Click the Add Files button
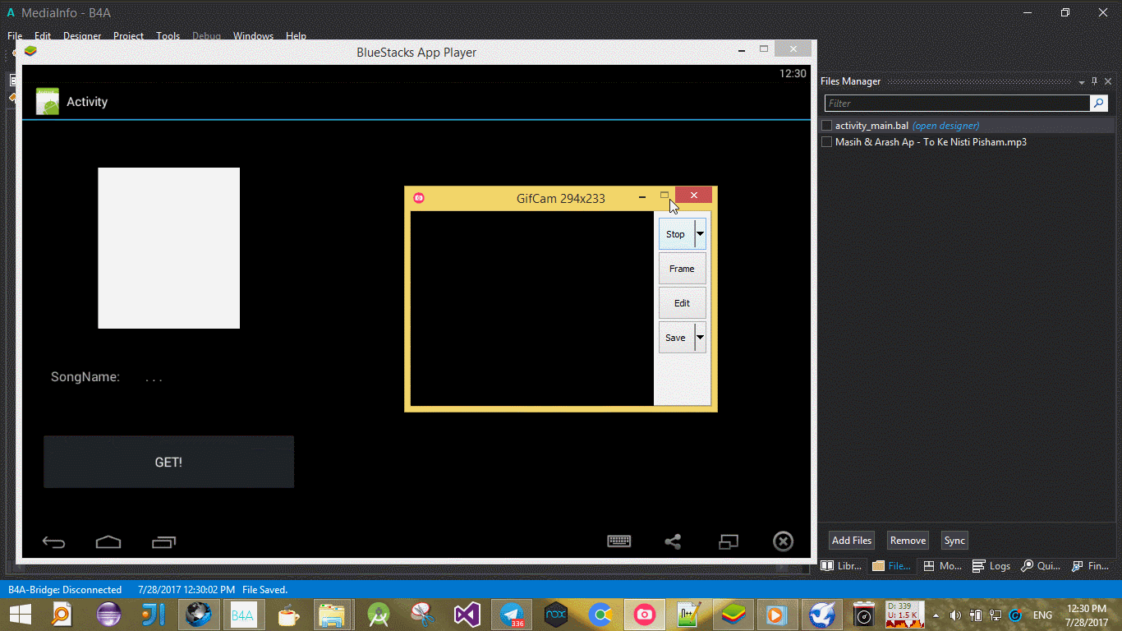Image resolution: width=1122 pixels, height=631 pixels. (x=851, y=541)
